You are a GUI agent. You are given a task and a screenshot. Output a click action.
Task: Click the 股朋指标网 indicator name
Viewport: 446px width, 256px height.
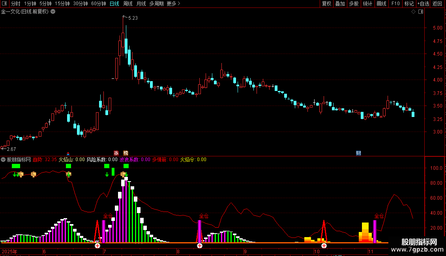point(19,160)
